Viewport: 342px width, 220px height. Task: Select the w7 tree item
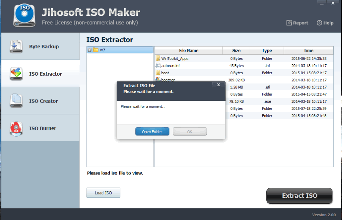click(120, 50)
